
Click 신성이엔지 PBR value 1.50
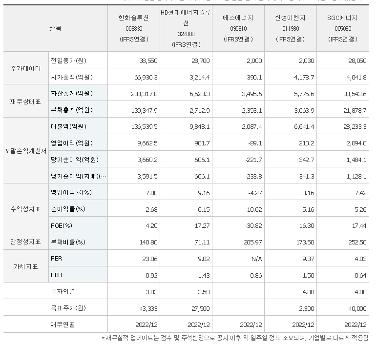coord(308,276)
